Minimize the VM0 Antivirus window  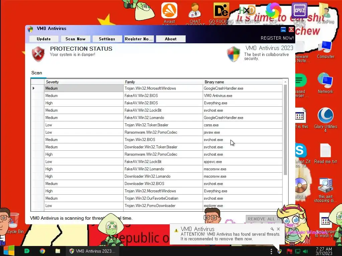coord(283,30)
